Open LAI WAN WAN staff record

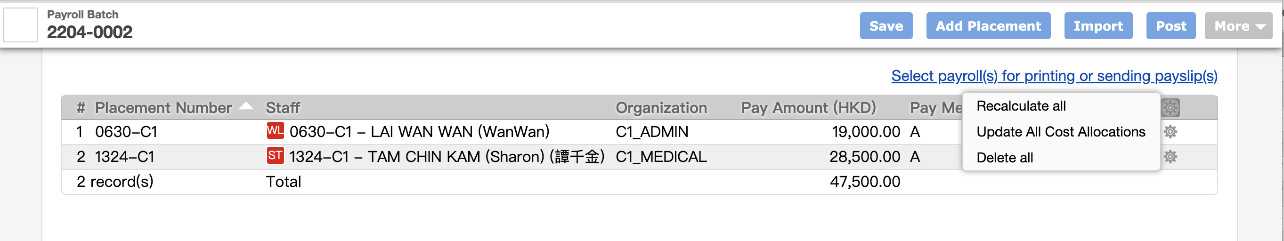point(419,131)
